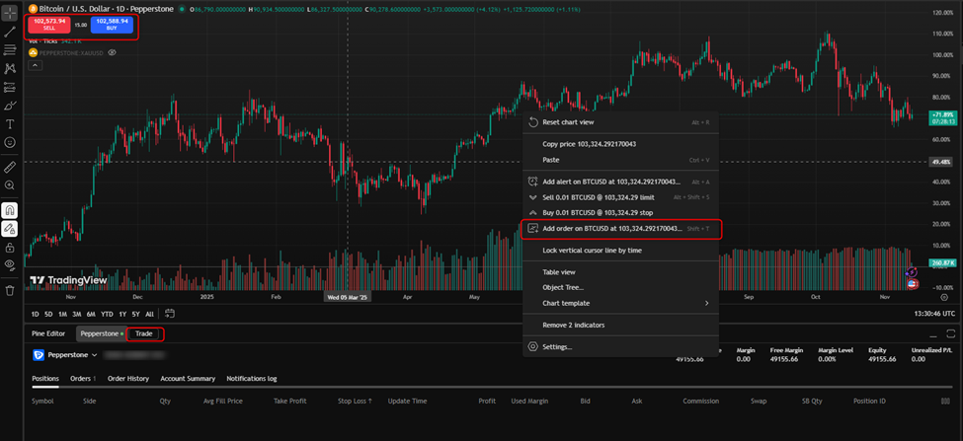Select the brush drawing tool
963x441 pixels.
point(11,106)
